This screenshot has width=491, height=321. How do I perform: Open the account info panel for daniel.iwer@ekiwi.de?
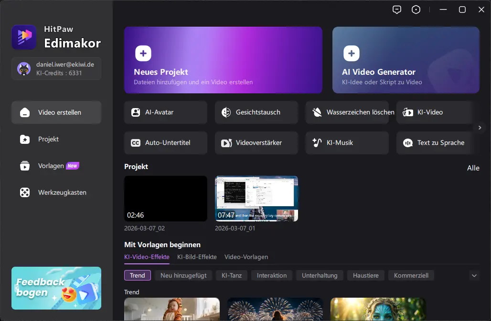click(56, 69)
